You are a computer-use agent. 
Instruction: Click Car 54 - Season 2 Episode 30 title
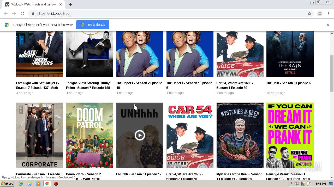click(x=185, y=176)
